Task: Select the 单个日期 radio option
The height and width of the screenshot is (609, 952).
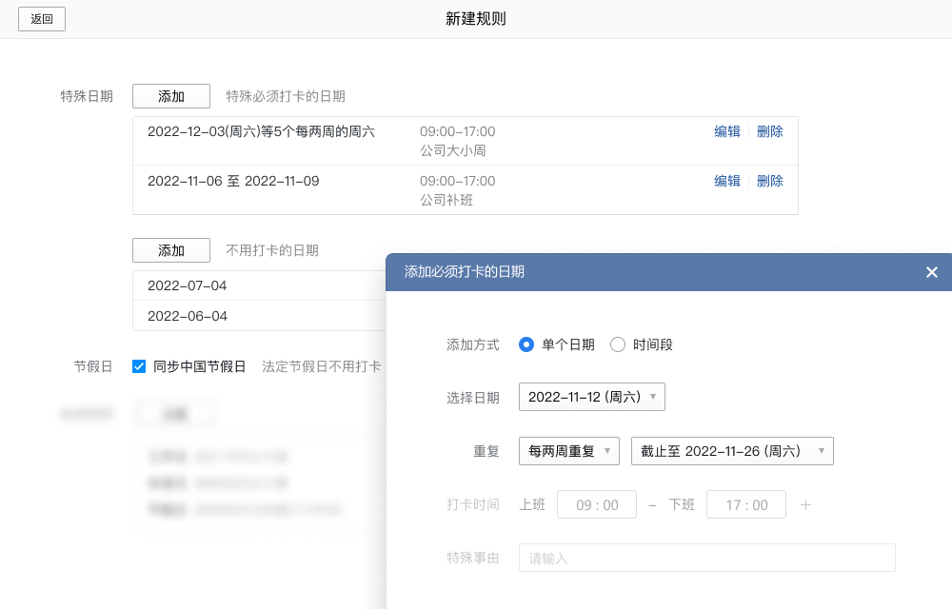Action: [x=526, y=345]
